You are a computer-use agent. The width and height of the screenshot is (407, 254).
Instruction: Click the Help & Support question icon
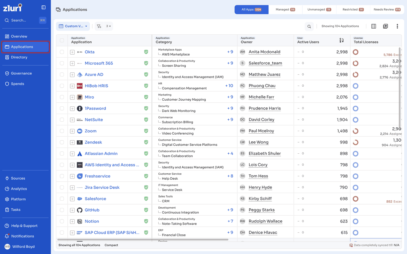(7, 226)
